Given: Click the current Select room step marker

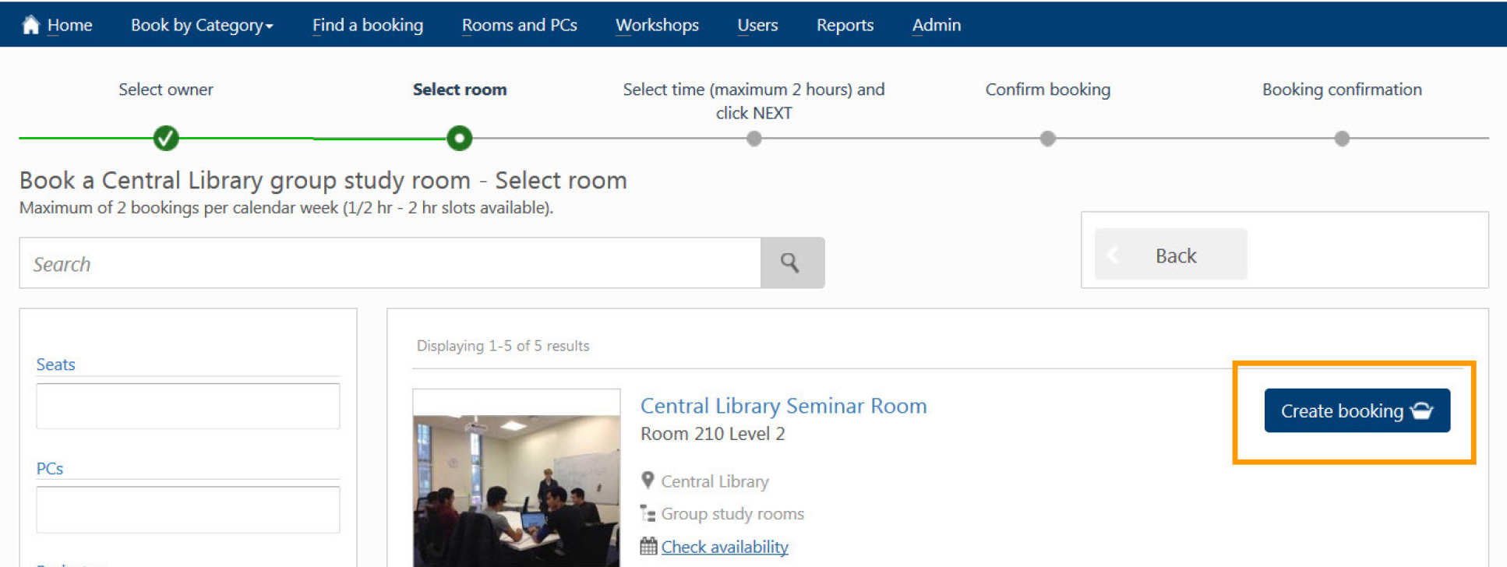Looking at the screenshot, I should tap(460, 139).
